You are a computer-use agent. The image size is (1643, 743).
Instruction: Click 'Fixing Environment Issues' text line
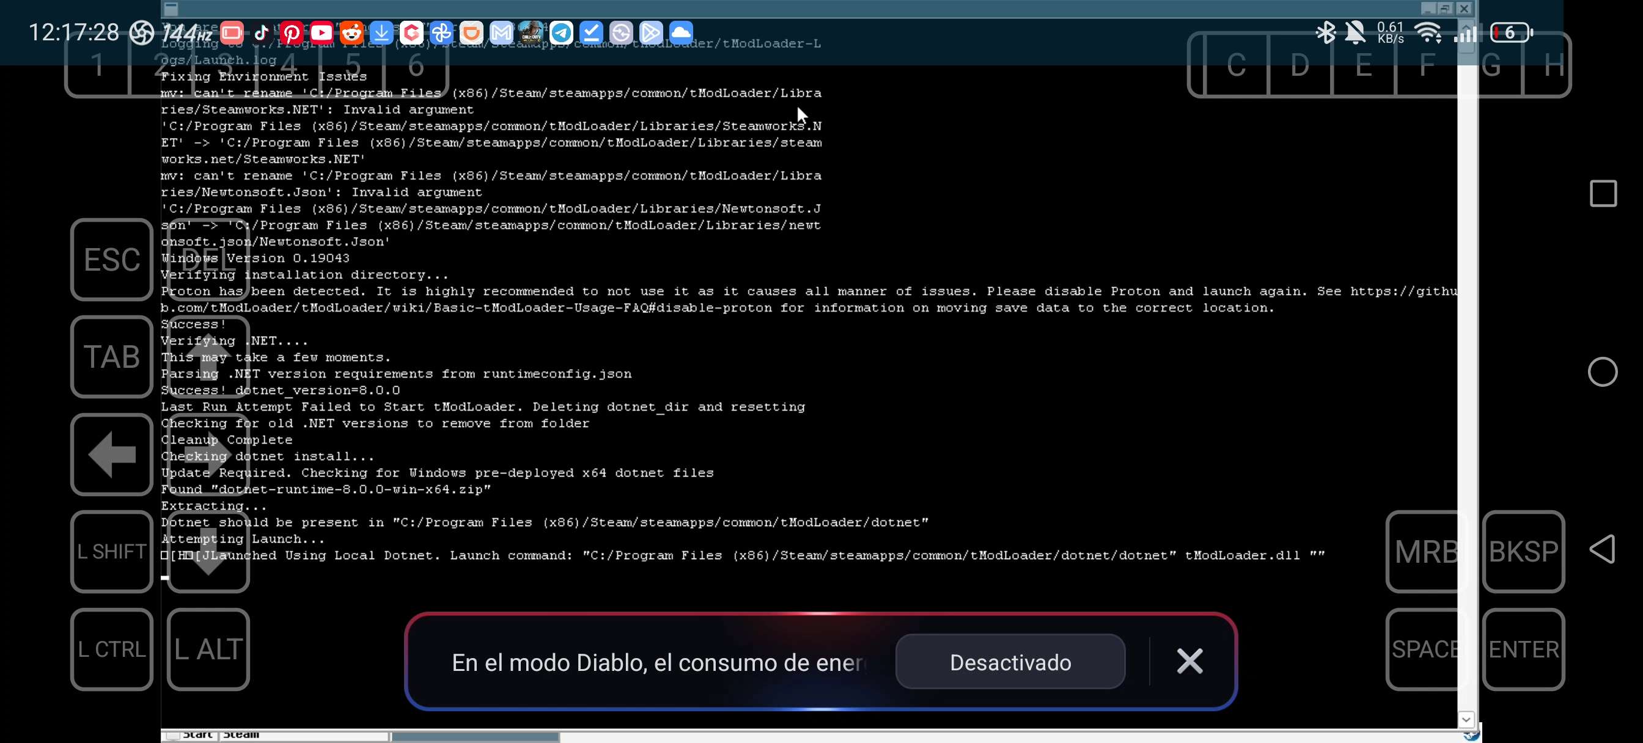(x=263, y=76)
